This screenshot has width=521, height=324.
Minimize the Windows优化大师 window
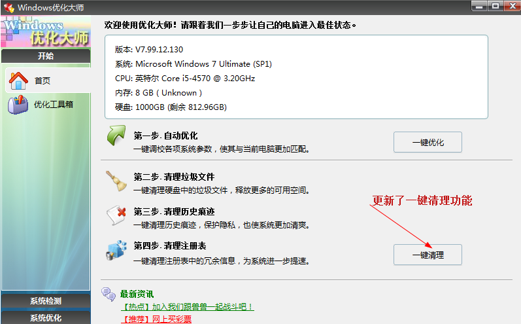coord(479,6)
